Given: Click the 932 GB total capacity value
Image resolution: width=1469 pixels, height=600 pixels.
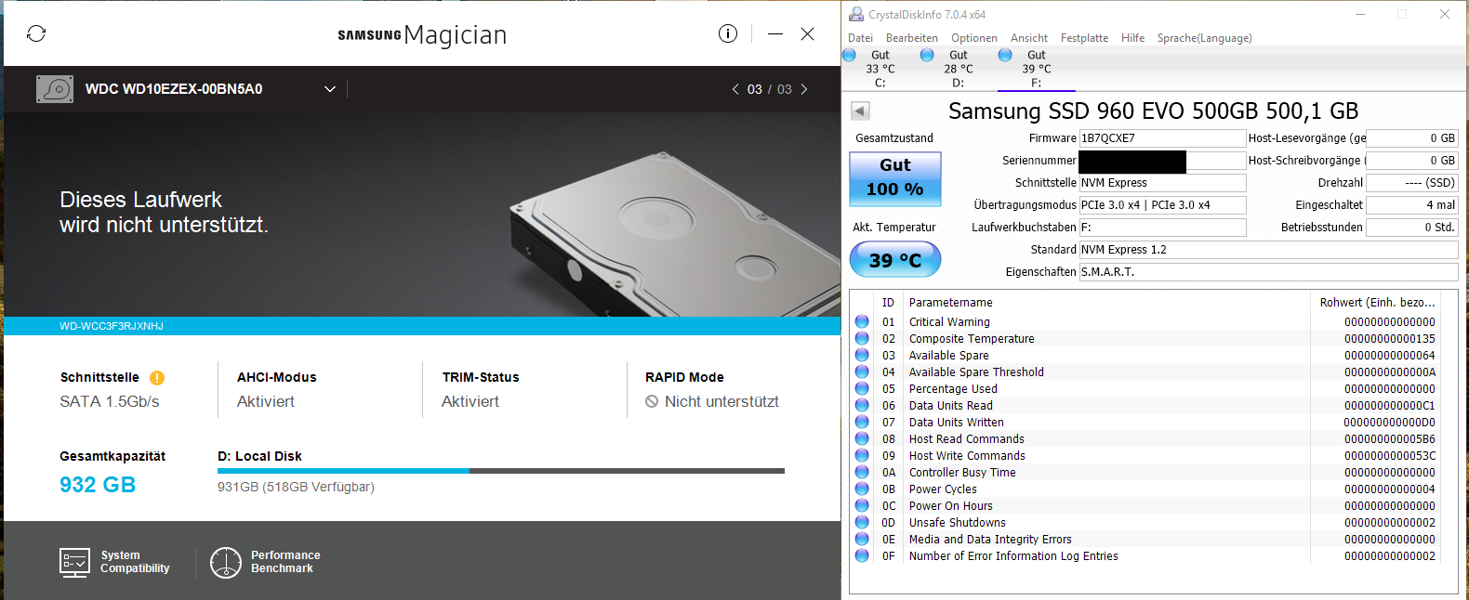Looking at the screenshot, I should [x=98, y=485].
